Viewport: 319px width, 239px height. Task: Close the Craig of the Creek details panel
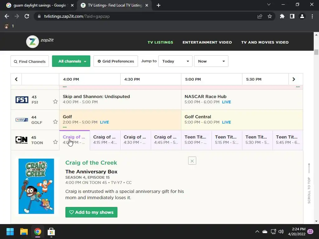tap(192, 161)
